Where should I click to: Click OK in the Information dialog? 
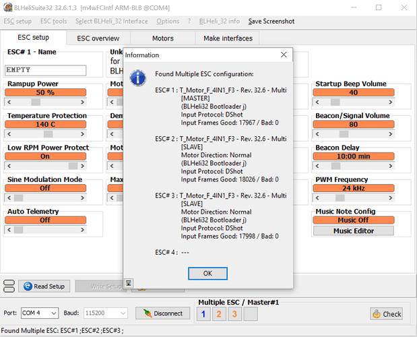pos(207,274)
